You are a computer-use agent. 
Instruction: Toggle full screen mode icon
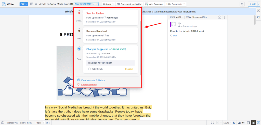tap(212, 123)
